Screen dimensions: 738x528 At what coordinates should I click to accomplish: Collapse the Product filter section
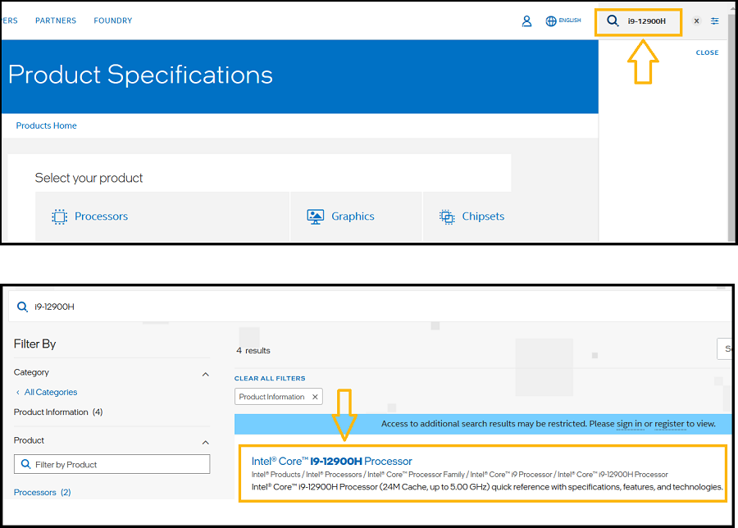(205, 443)
